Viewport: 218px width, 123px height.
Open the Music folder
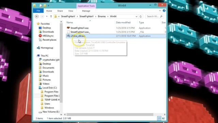coord(46,76)
